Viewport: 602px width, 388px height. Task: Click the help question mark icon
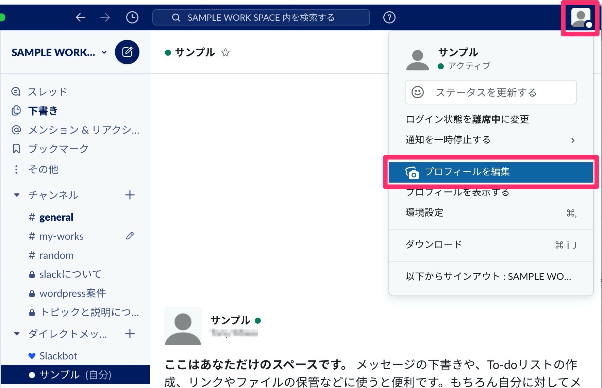point(389,17)
